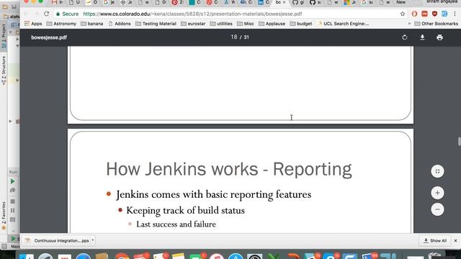Switch to the Microsoft logo tab
Viewport: 461px width, 259px height.
coord(350,2)
